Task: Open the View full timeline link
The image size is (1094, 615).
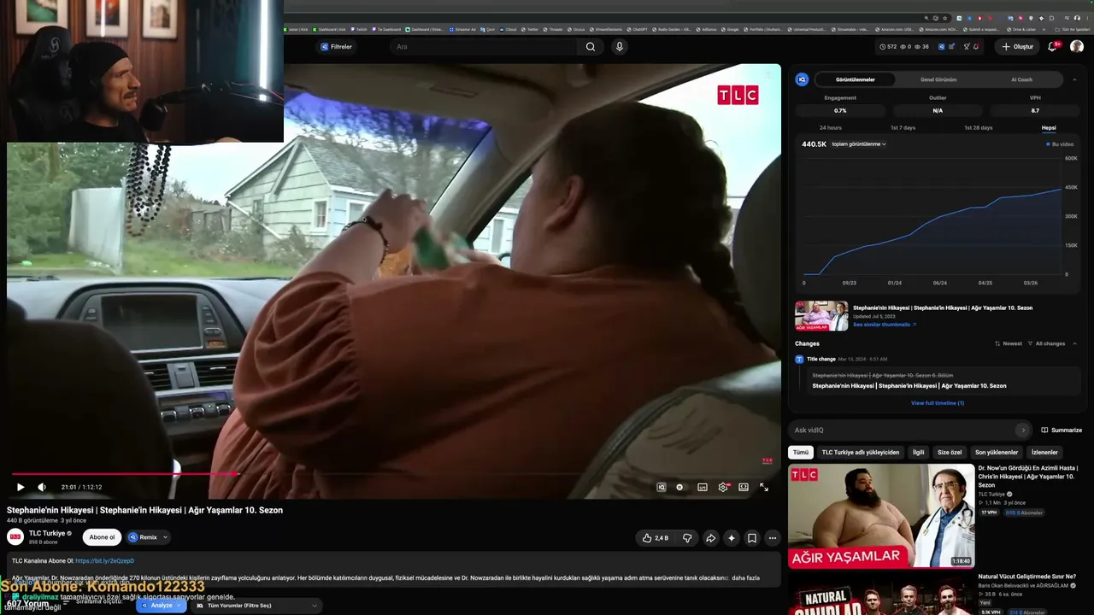Action: pyautogui.click(x=938, y=403)
